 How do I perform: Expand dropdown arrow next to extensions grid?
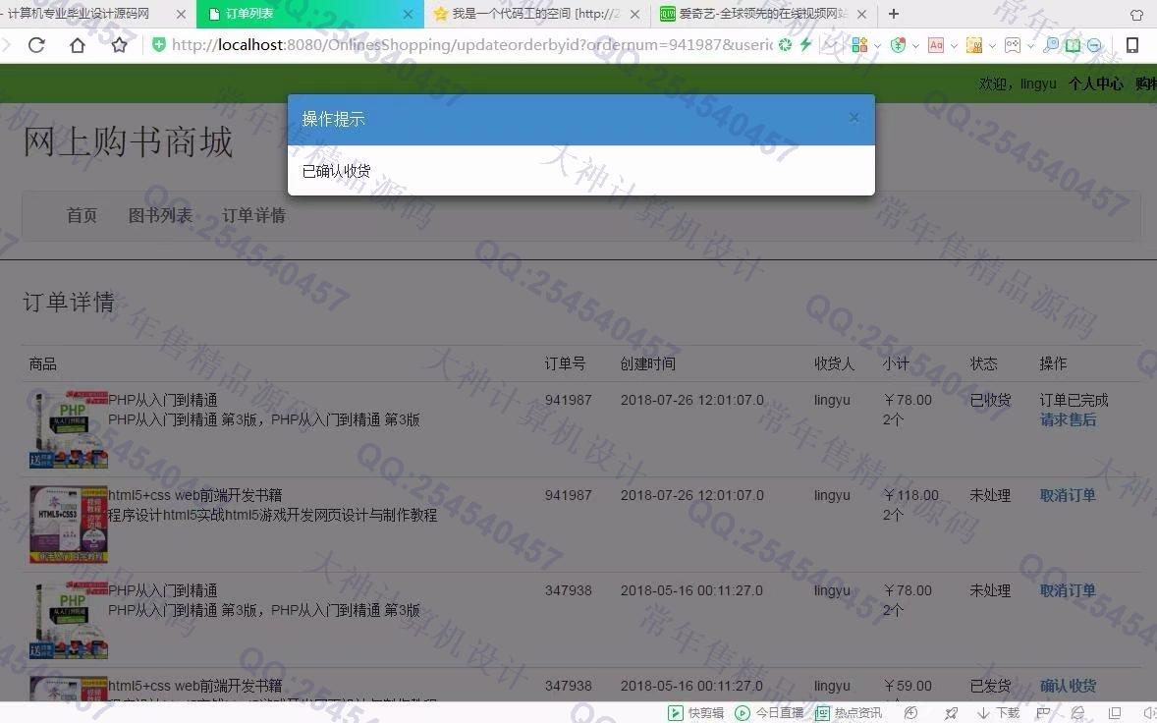point(877,46)
